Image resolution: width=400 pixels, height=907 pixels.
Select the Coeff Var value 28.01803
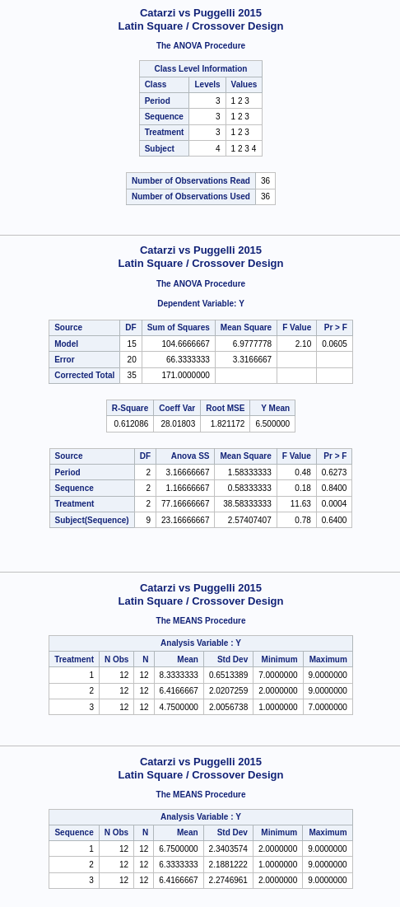[178, 424]
